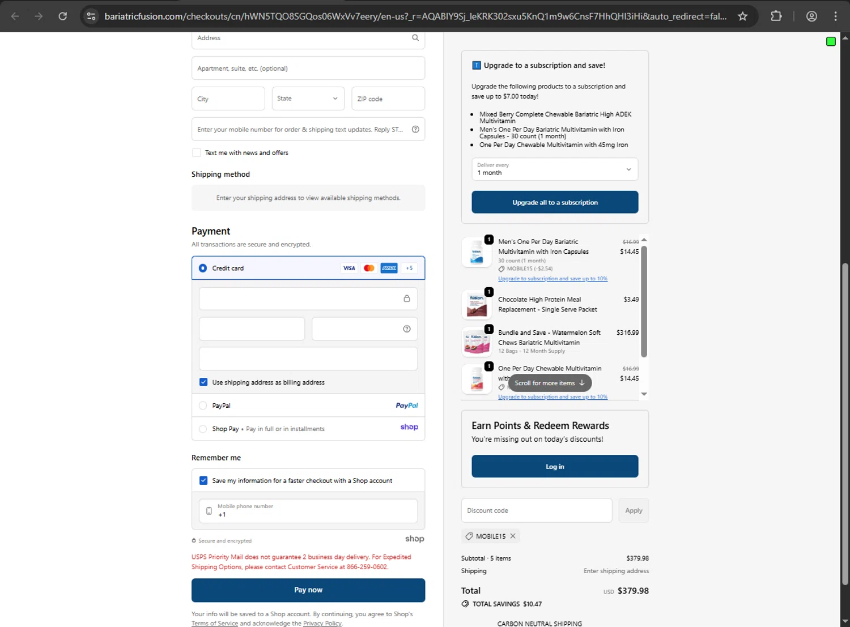850x627 pixels.
Task: Click Upgrade all to a subscription button
Action: [x=555, y=202]
